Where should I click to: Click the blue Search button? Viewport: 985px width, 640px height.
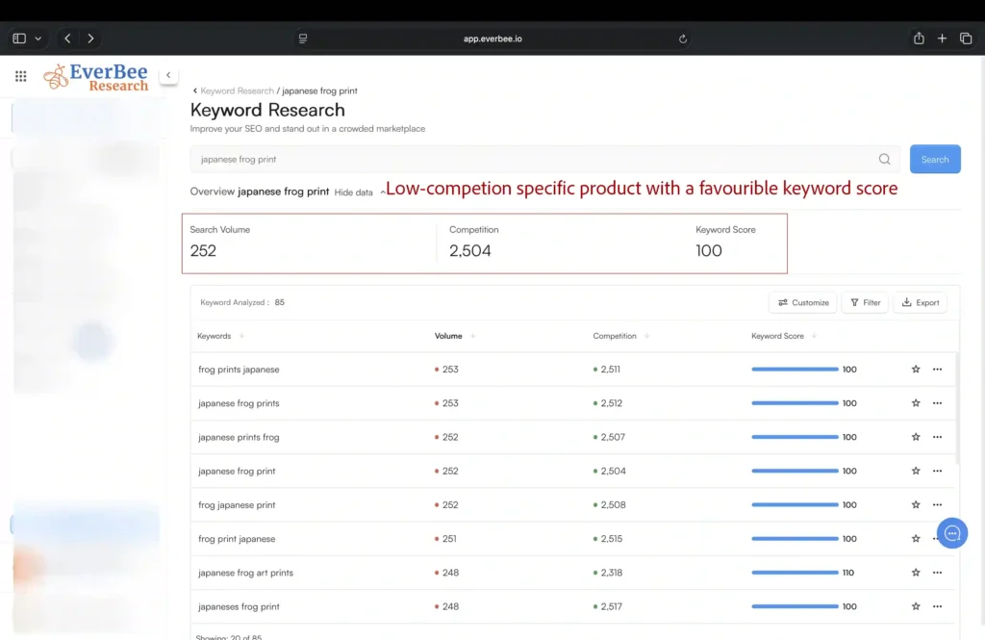coord(934,158)
